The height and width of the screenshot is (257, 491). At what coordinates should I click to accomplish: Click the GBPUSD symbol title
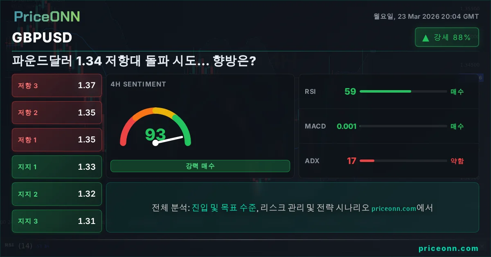42,38
